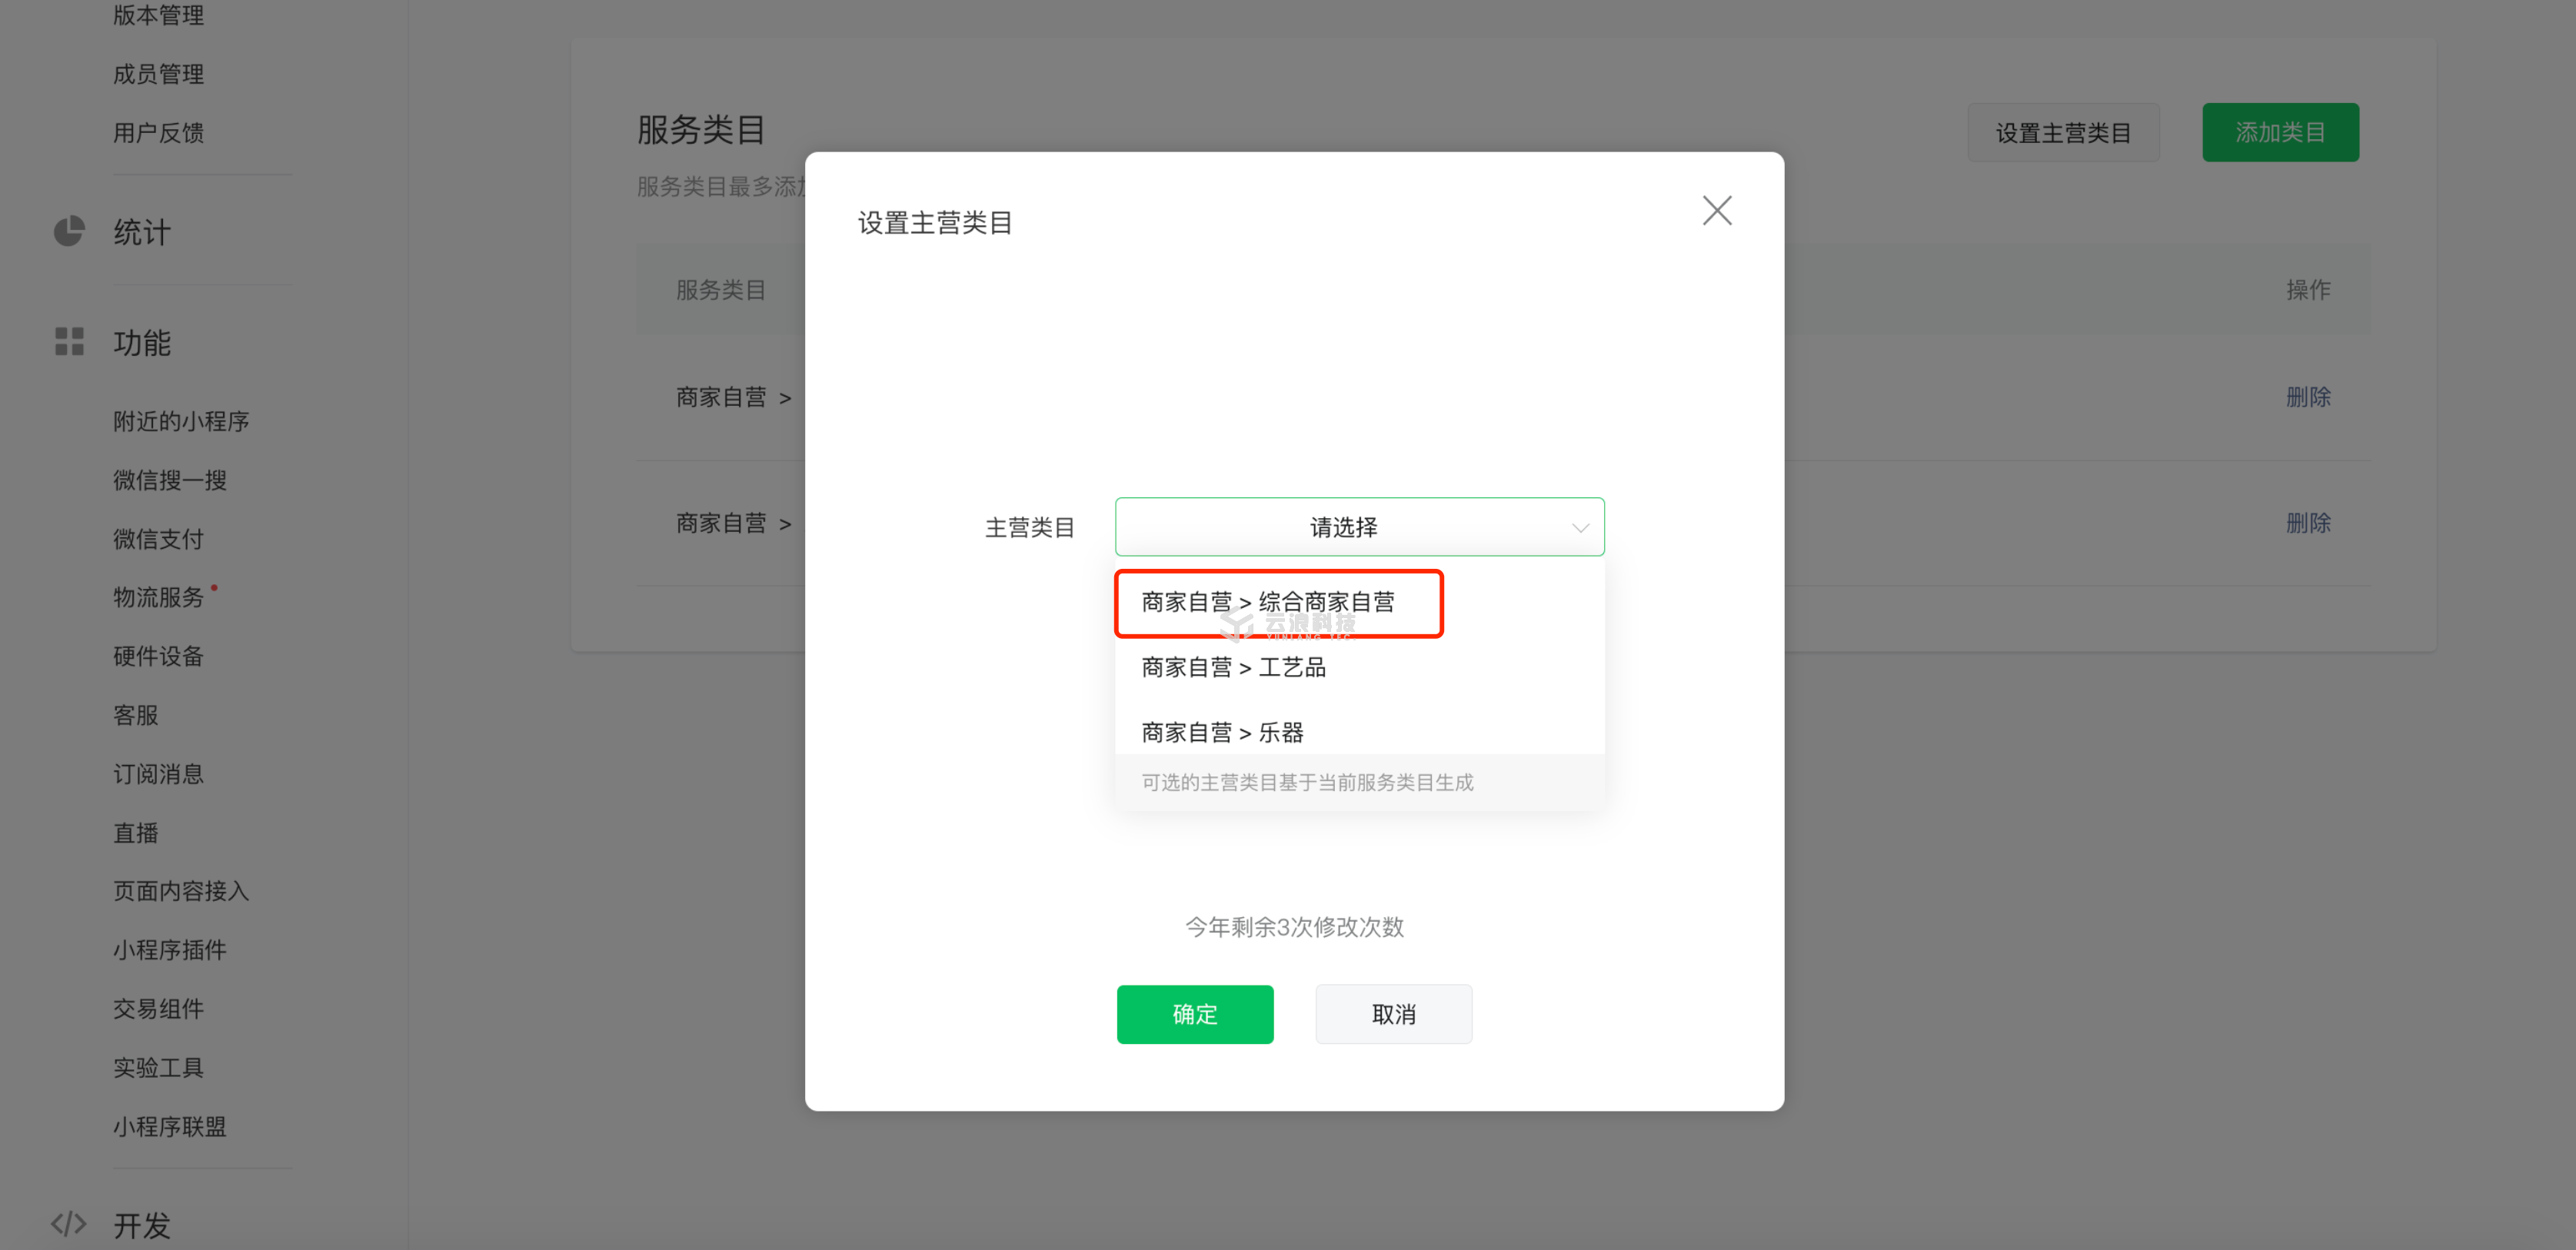Click the statistics pie chart icon
Viewport: 2576px width, 1250px height.
pos(69,232)
